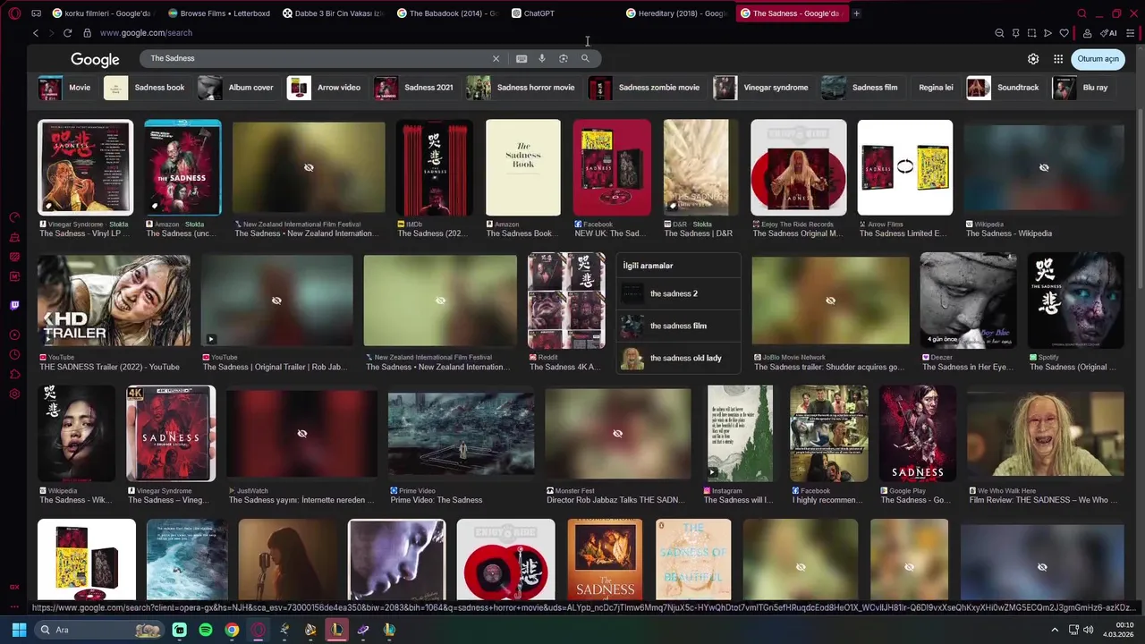
Task: Open the Google apps grid
Action: click(x=1058, y=59)
